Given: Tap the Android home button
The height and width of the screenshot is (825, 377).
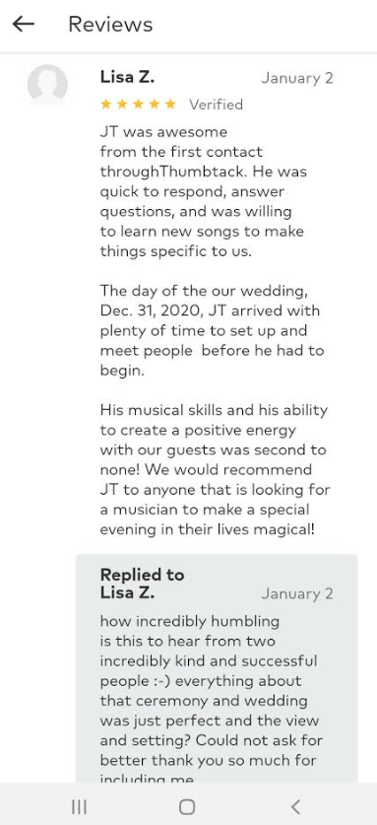Looking at the screenshot, I should tap(187, 806).
